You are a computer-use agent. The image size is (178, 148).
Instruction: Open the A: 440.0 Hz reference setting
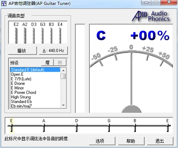coord(53,51)
